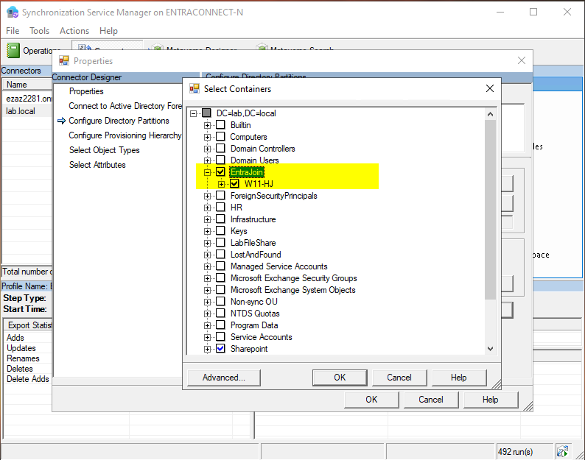Select the LostAndFound tree item
The height and width of the screenshot is (460, 585).
click(256, 255)
